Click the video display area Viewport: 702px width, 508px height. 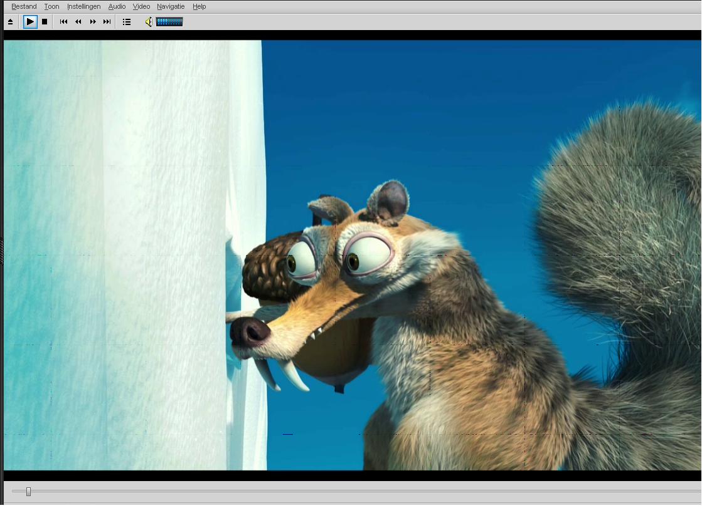(x=353, y=256)
